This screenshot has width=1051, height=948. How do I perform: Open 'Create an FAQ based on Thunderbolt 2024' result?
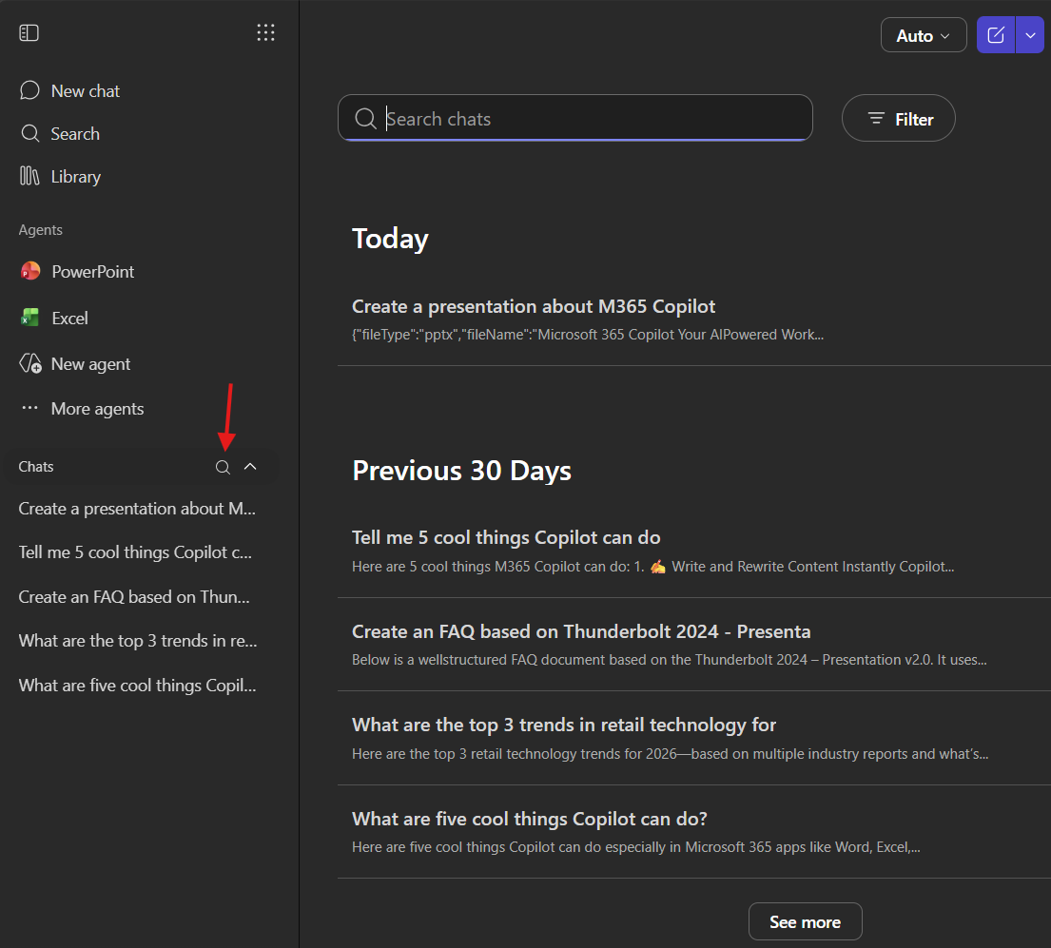[x=581, y=631]
